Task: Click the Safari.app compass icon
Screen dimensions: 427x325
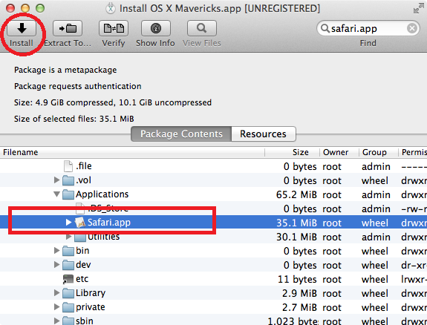Action: pos(80,223)
